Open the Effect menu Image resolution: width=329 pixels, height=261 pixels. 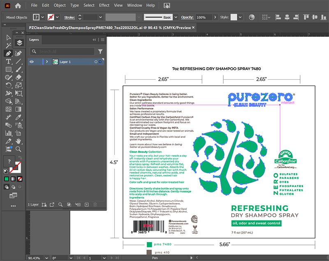pyautogui.click(x=104, y=5)
